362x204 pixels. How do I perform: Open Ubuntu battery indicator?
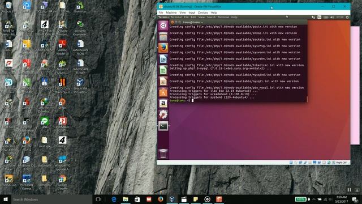(x=326, y=17)
